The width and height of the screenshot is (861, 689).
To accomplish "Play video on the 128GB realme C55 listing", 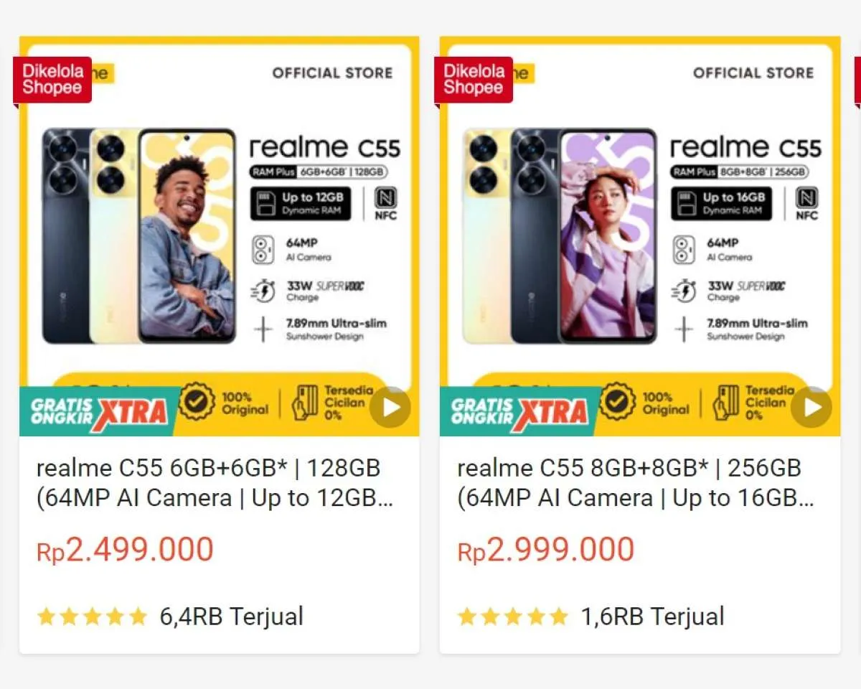I will [391, 408].
